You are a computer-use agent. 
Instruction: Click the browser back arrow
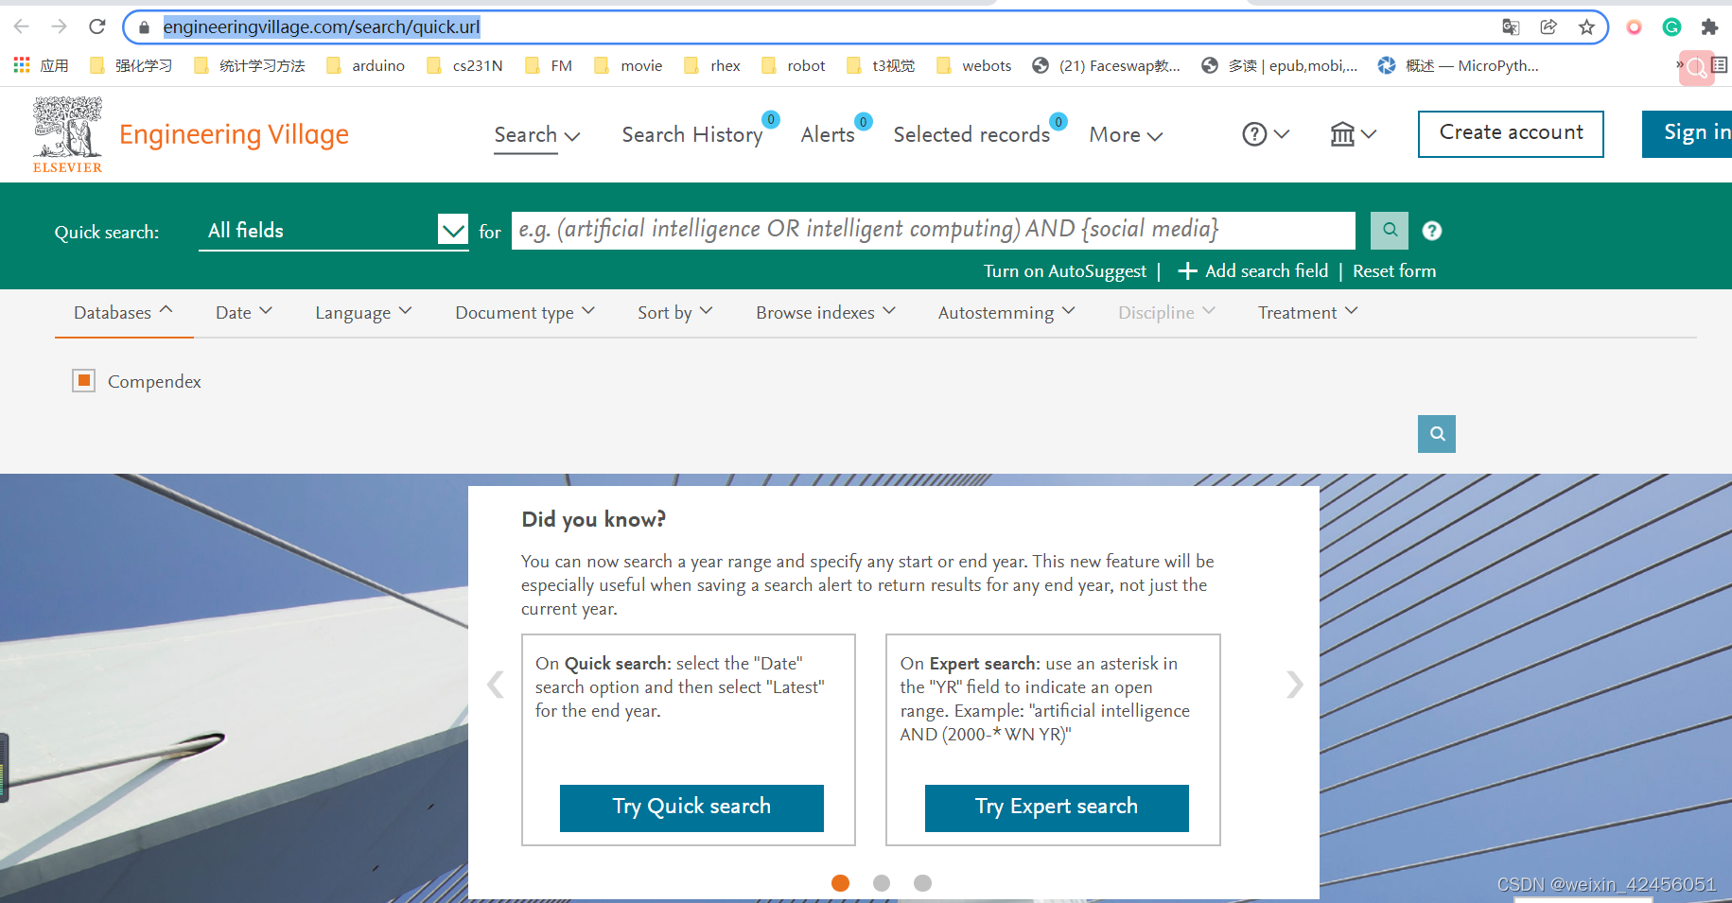[21, 26]
